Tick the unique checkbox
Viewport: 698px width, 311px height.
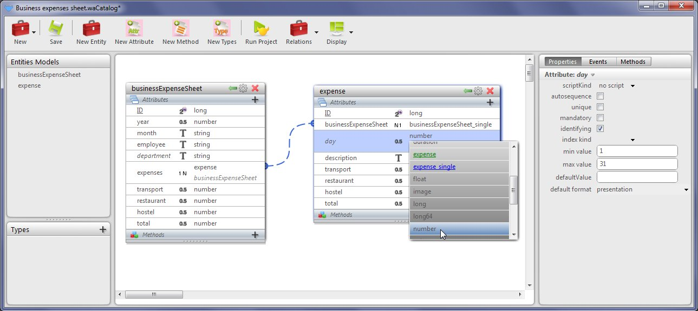600,107
